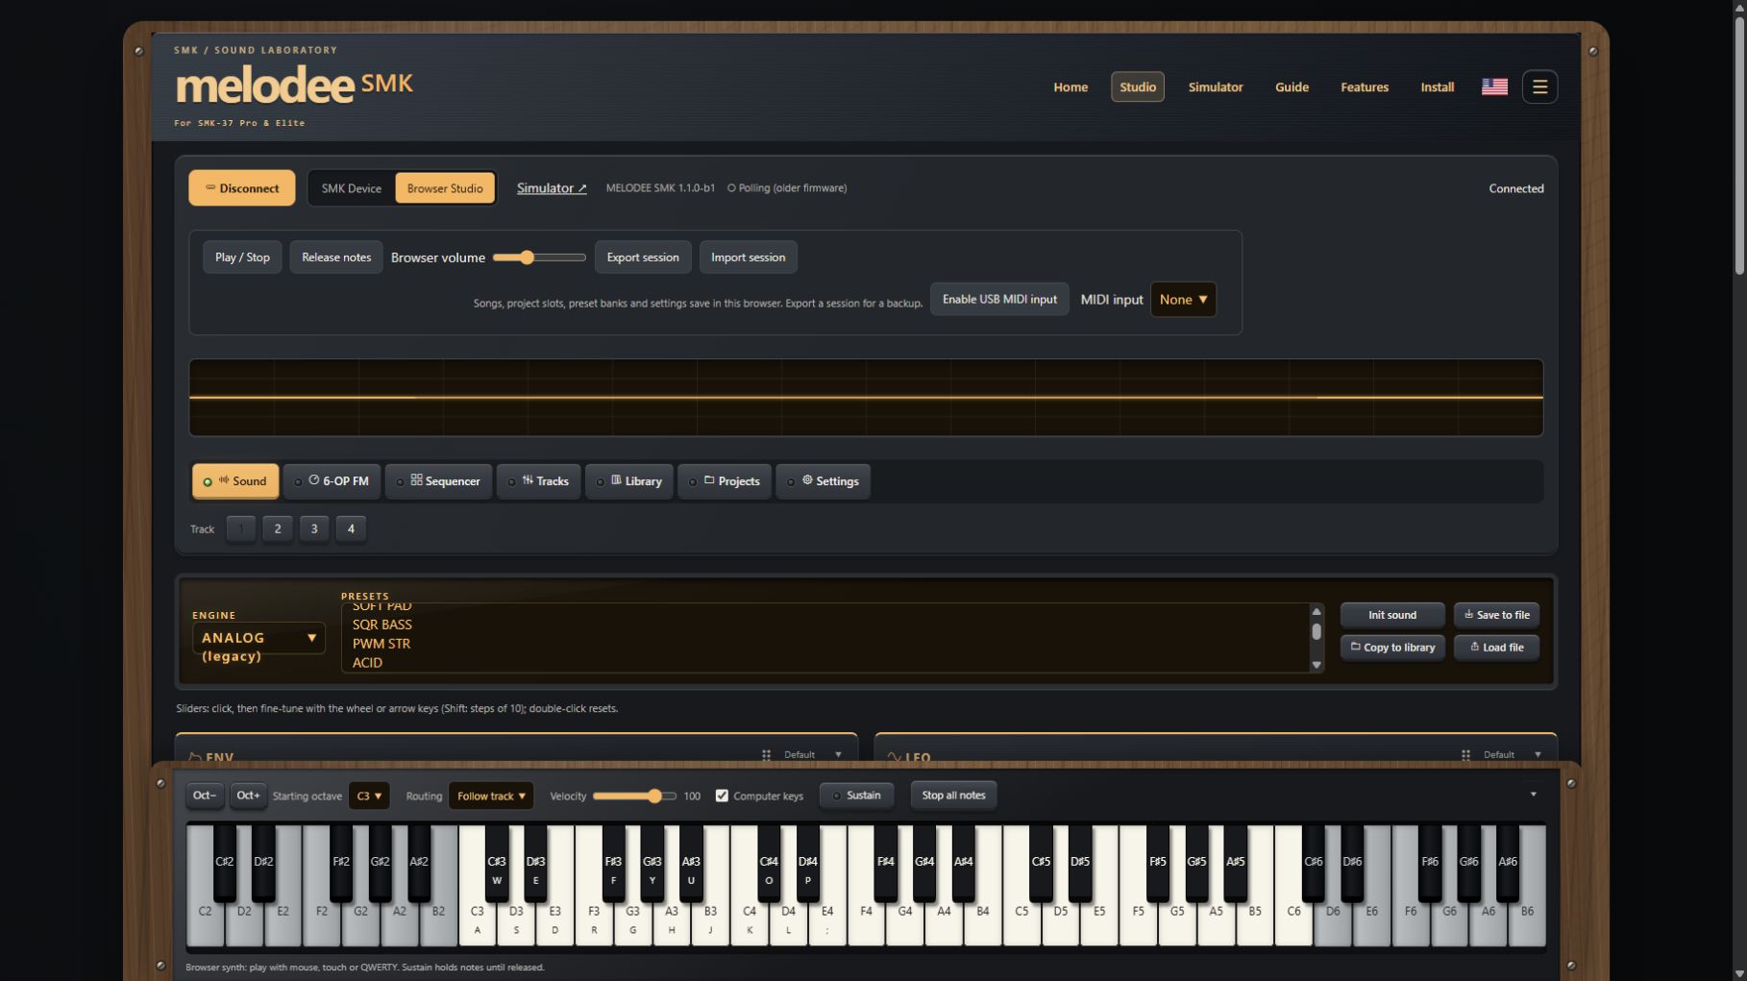
Task: Click Init sound button
Action: 1392,615
